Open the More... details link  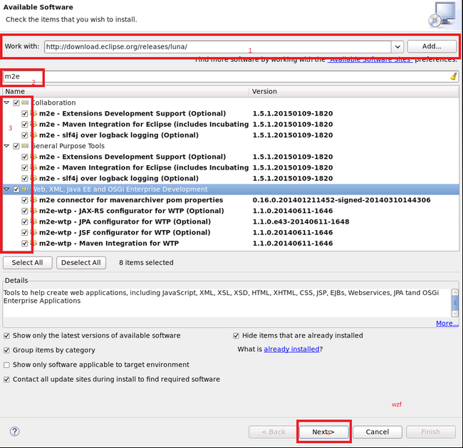[x=447, y=323]
